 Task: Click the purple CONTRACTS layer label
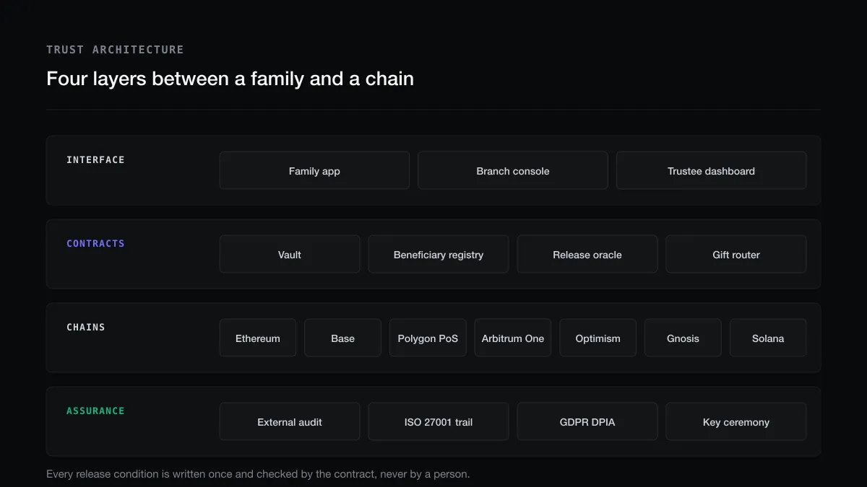pos(95,244)
